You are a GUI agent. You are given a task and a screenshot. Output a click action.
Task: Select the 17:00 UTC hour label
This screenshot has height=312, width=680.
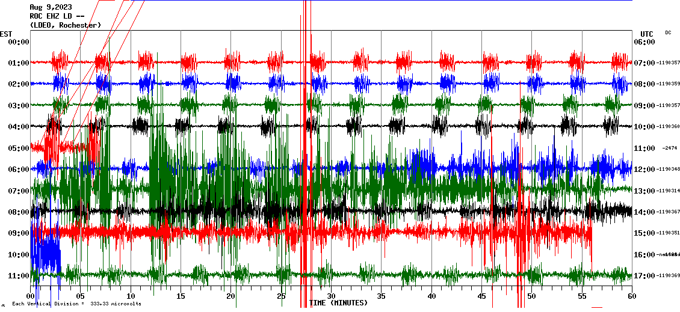(x=644, y=276)
